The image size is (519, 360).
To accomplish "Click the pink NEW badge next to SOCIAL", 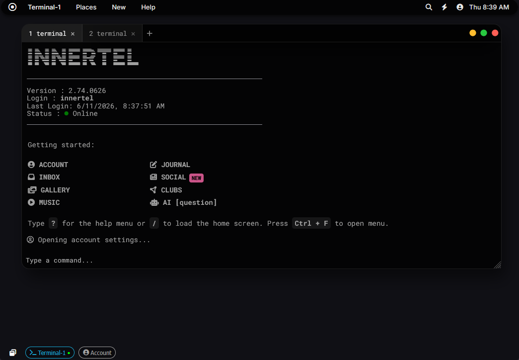I will (x=196, y=178).
